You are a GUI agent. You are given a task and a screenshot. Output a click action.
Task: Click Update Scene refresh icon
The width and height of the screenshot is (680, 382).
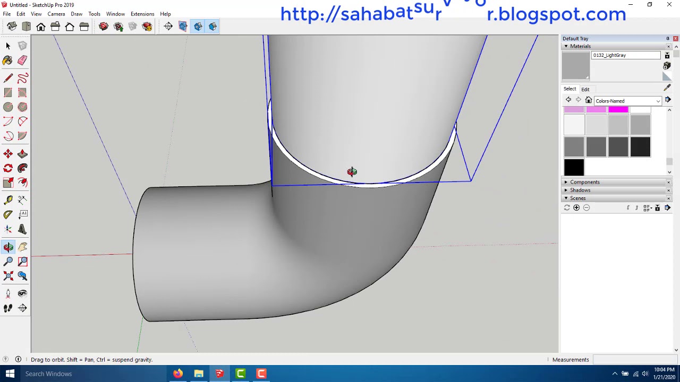click(567, 208)
